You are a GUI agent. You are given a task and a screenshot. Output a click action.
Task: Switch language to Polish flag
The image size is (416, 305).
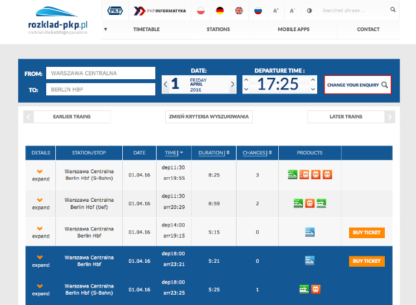[x=201, y=11]
